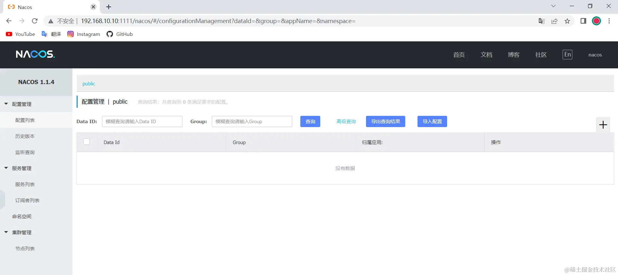618x275 pixels.
Task: Close the Nacos browser tab
Action: (93, 7)
